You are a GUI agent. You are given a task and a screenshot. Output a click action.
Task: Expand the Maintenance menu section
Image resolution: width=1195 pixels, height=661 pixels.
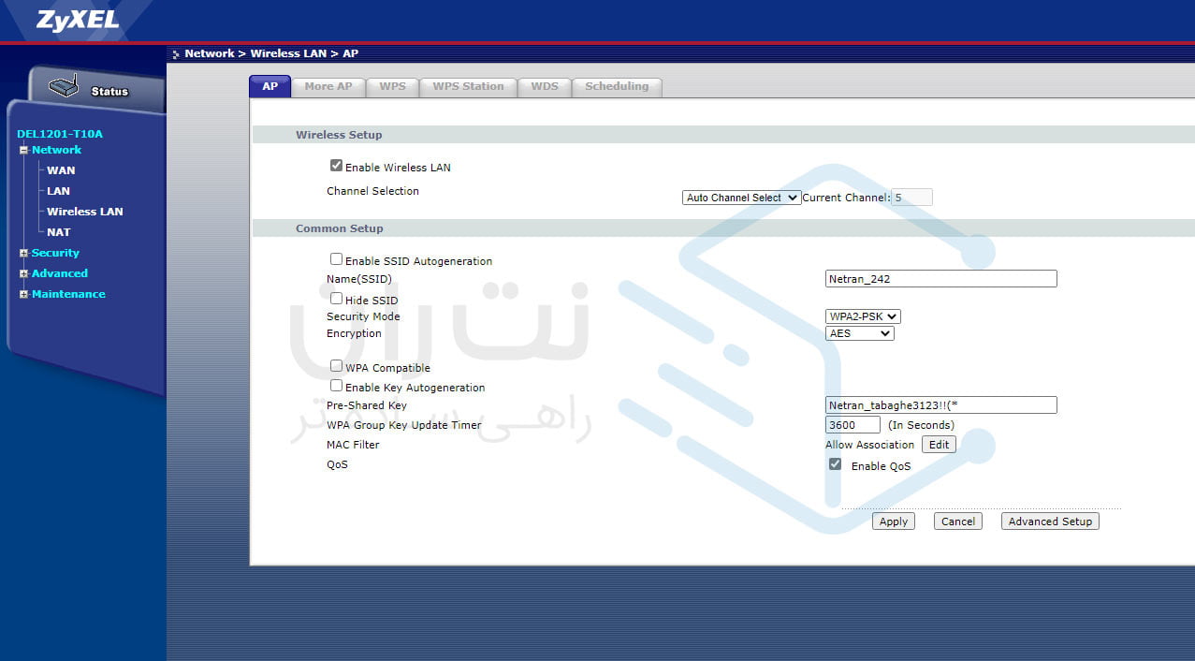tap(23, 295)
